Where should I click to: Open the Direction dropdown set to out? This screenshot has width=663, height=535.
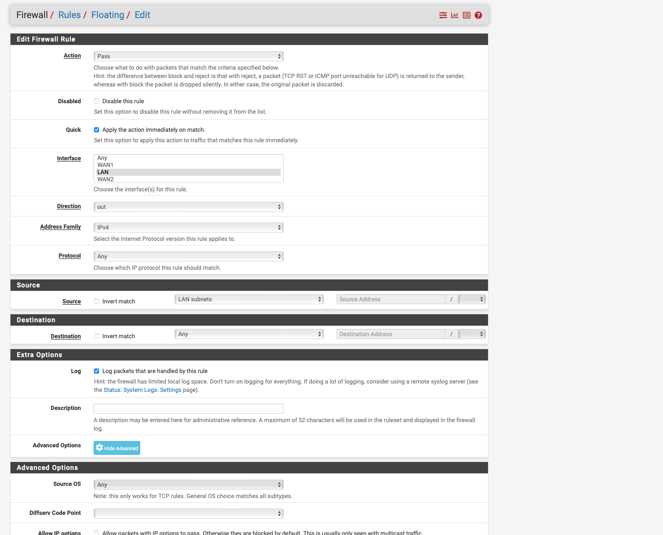(x=188, y=207)
